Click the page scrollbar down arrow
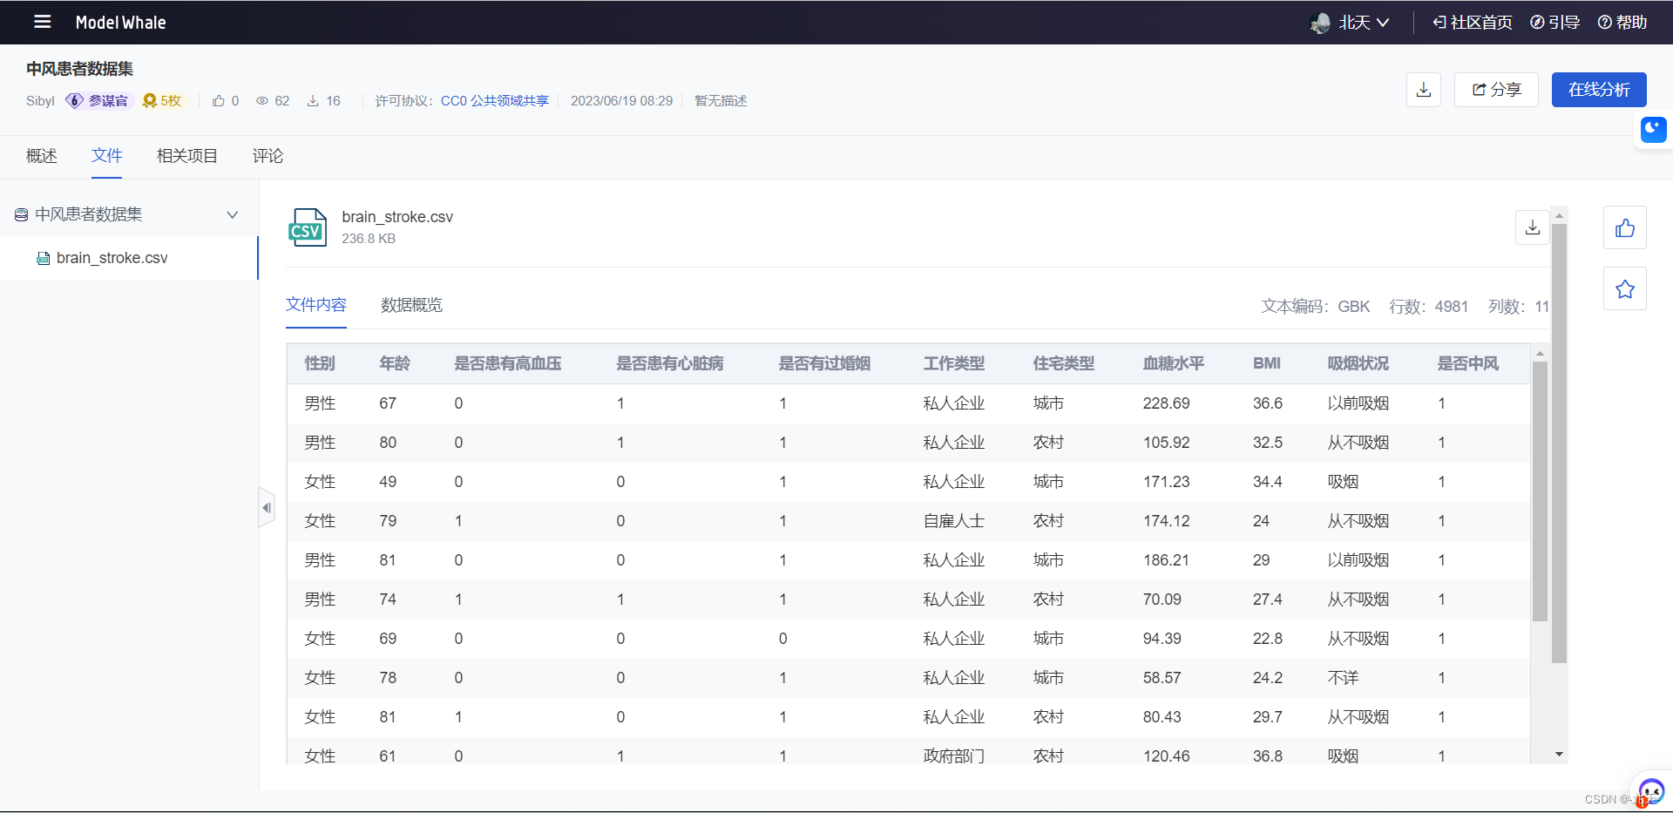Viewport: 1673px width, 813px height. tap(1560, 755)
